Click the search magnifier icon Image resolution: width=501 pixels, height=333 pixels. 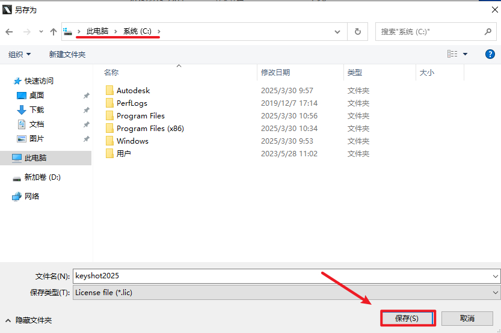[488, 32]
